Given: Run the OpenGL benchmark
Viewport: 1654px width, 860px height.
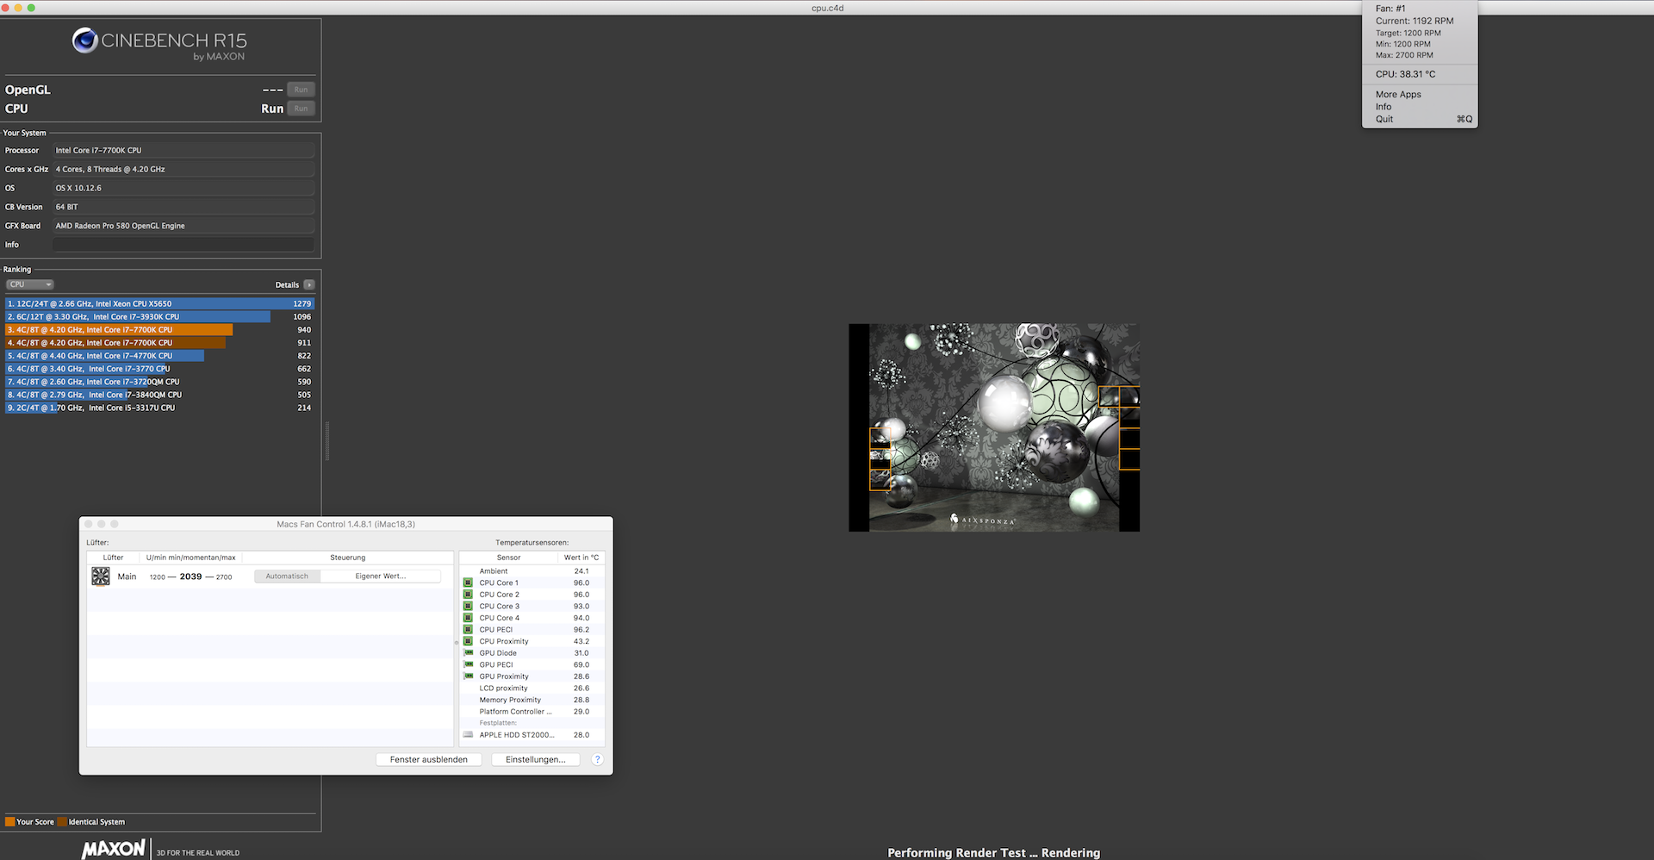Looking at the screenshot, I should pos(301,90).
